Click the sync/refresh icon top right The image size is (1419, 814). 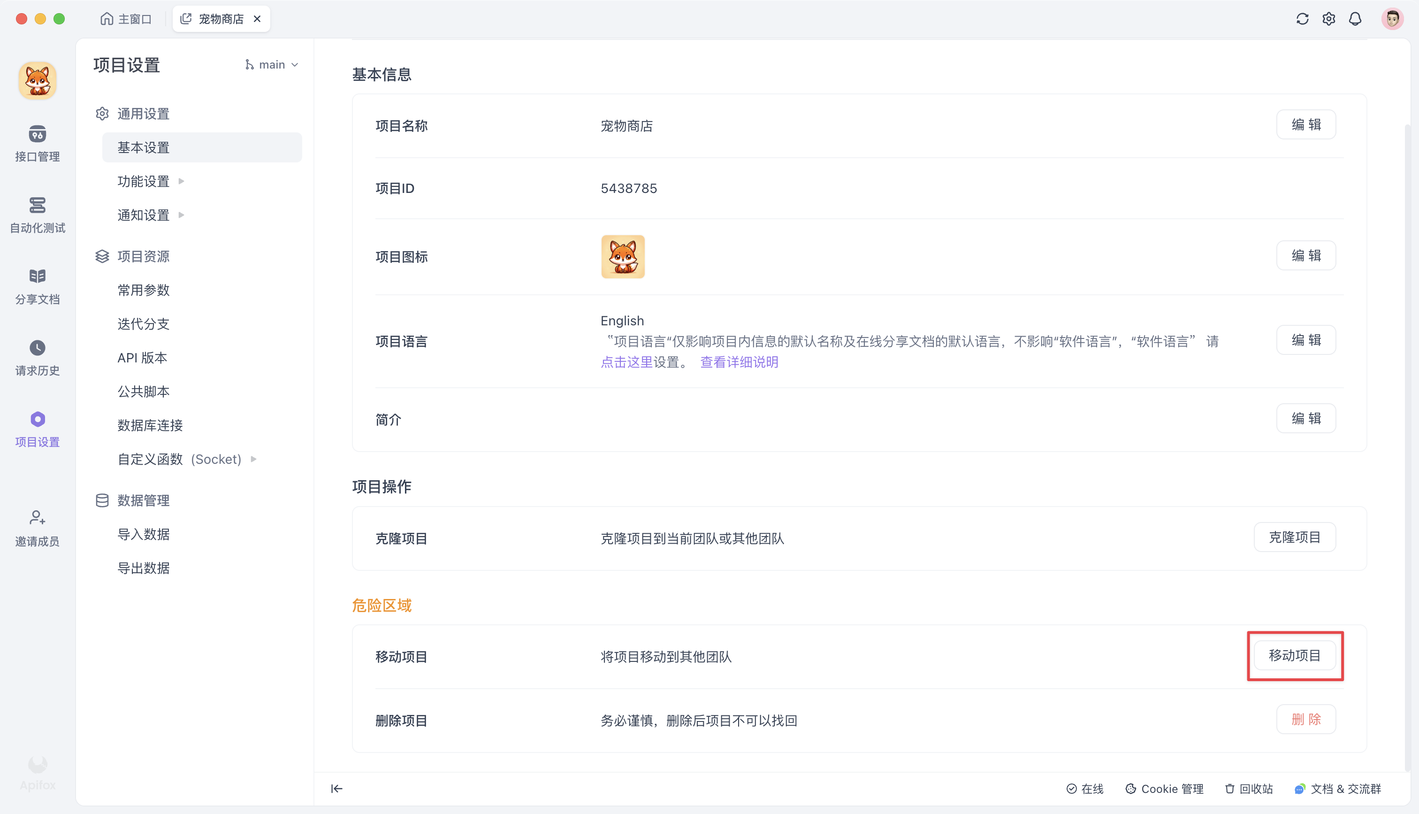point(1303,18)
